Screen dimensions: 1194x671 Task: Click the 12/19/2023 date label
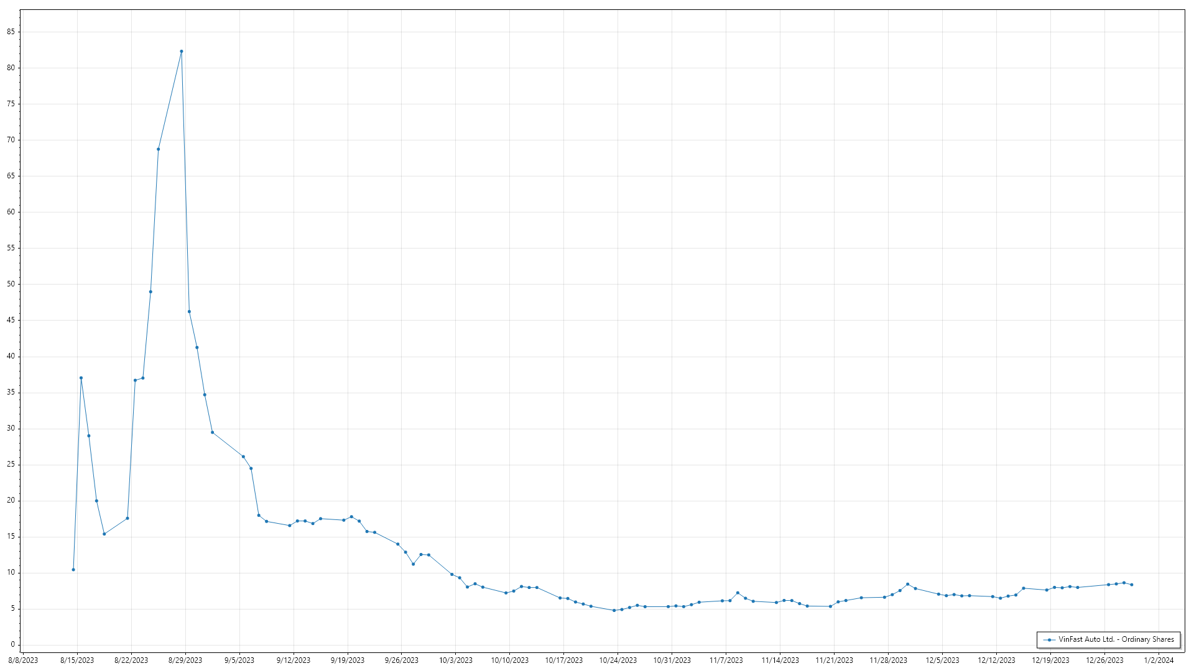click(1050, 660)
